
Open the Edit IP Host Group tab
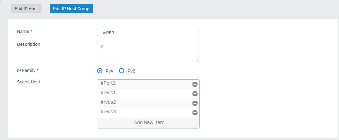[x=71, y=8]
